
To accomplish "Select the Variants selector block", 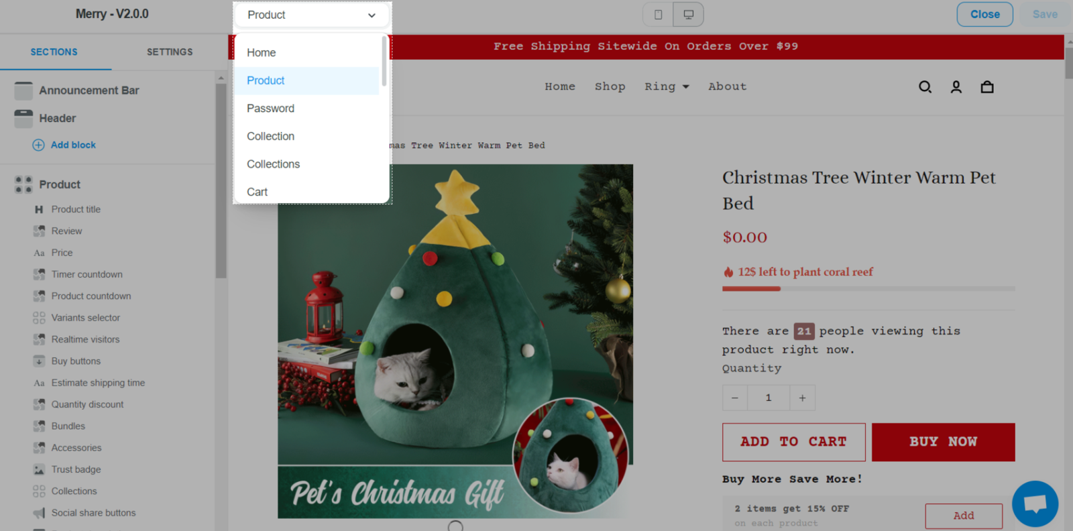I will 86,318.
